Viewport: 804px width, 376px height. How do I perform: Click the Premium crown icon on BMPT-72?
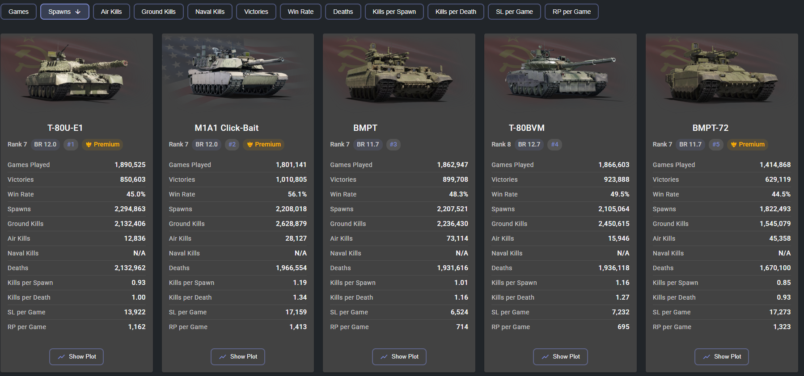pos(734,145)
